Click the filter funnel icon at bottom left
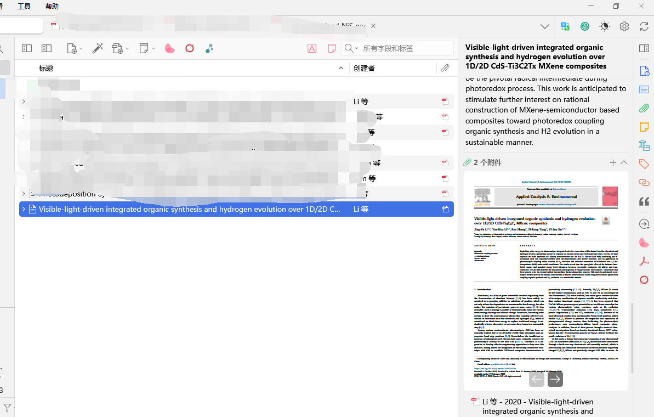The height and width of the screenshot is (417, 654). pyautogui.click(x=7, y=408)
